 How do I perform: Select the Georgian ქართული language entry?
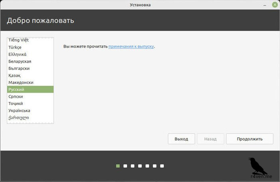click(18, 117)
